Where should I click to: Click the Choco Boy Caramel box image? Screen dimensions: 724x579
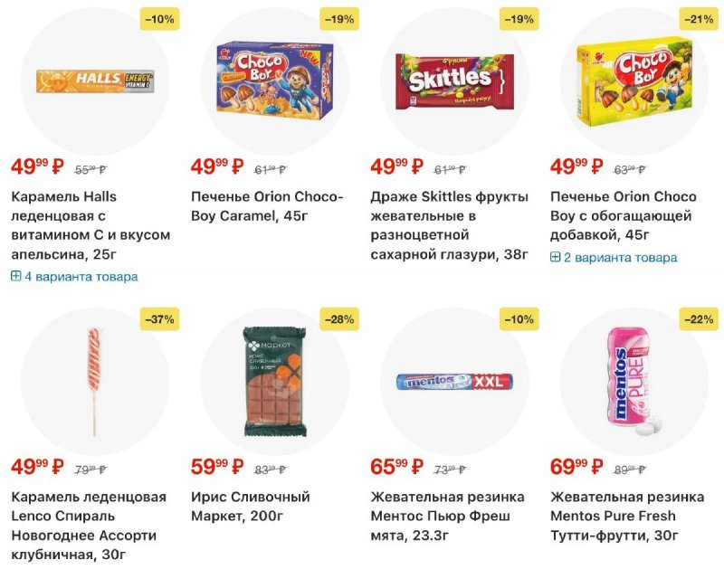(274, 81)
